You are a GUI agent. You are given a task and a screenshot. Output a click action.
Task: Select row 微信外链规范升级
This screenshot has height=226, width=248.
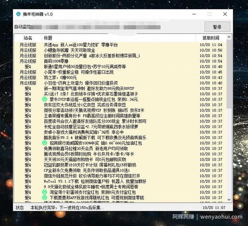coord(120,176)
